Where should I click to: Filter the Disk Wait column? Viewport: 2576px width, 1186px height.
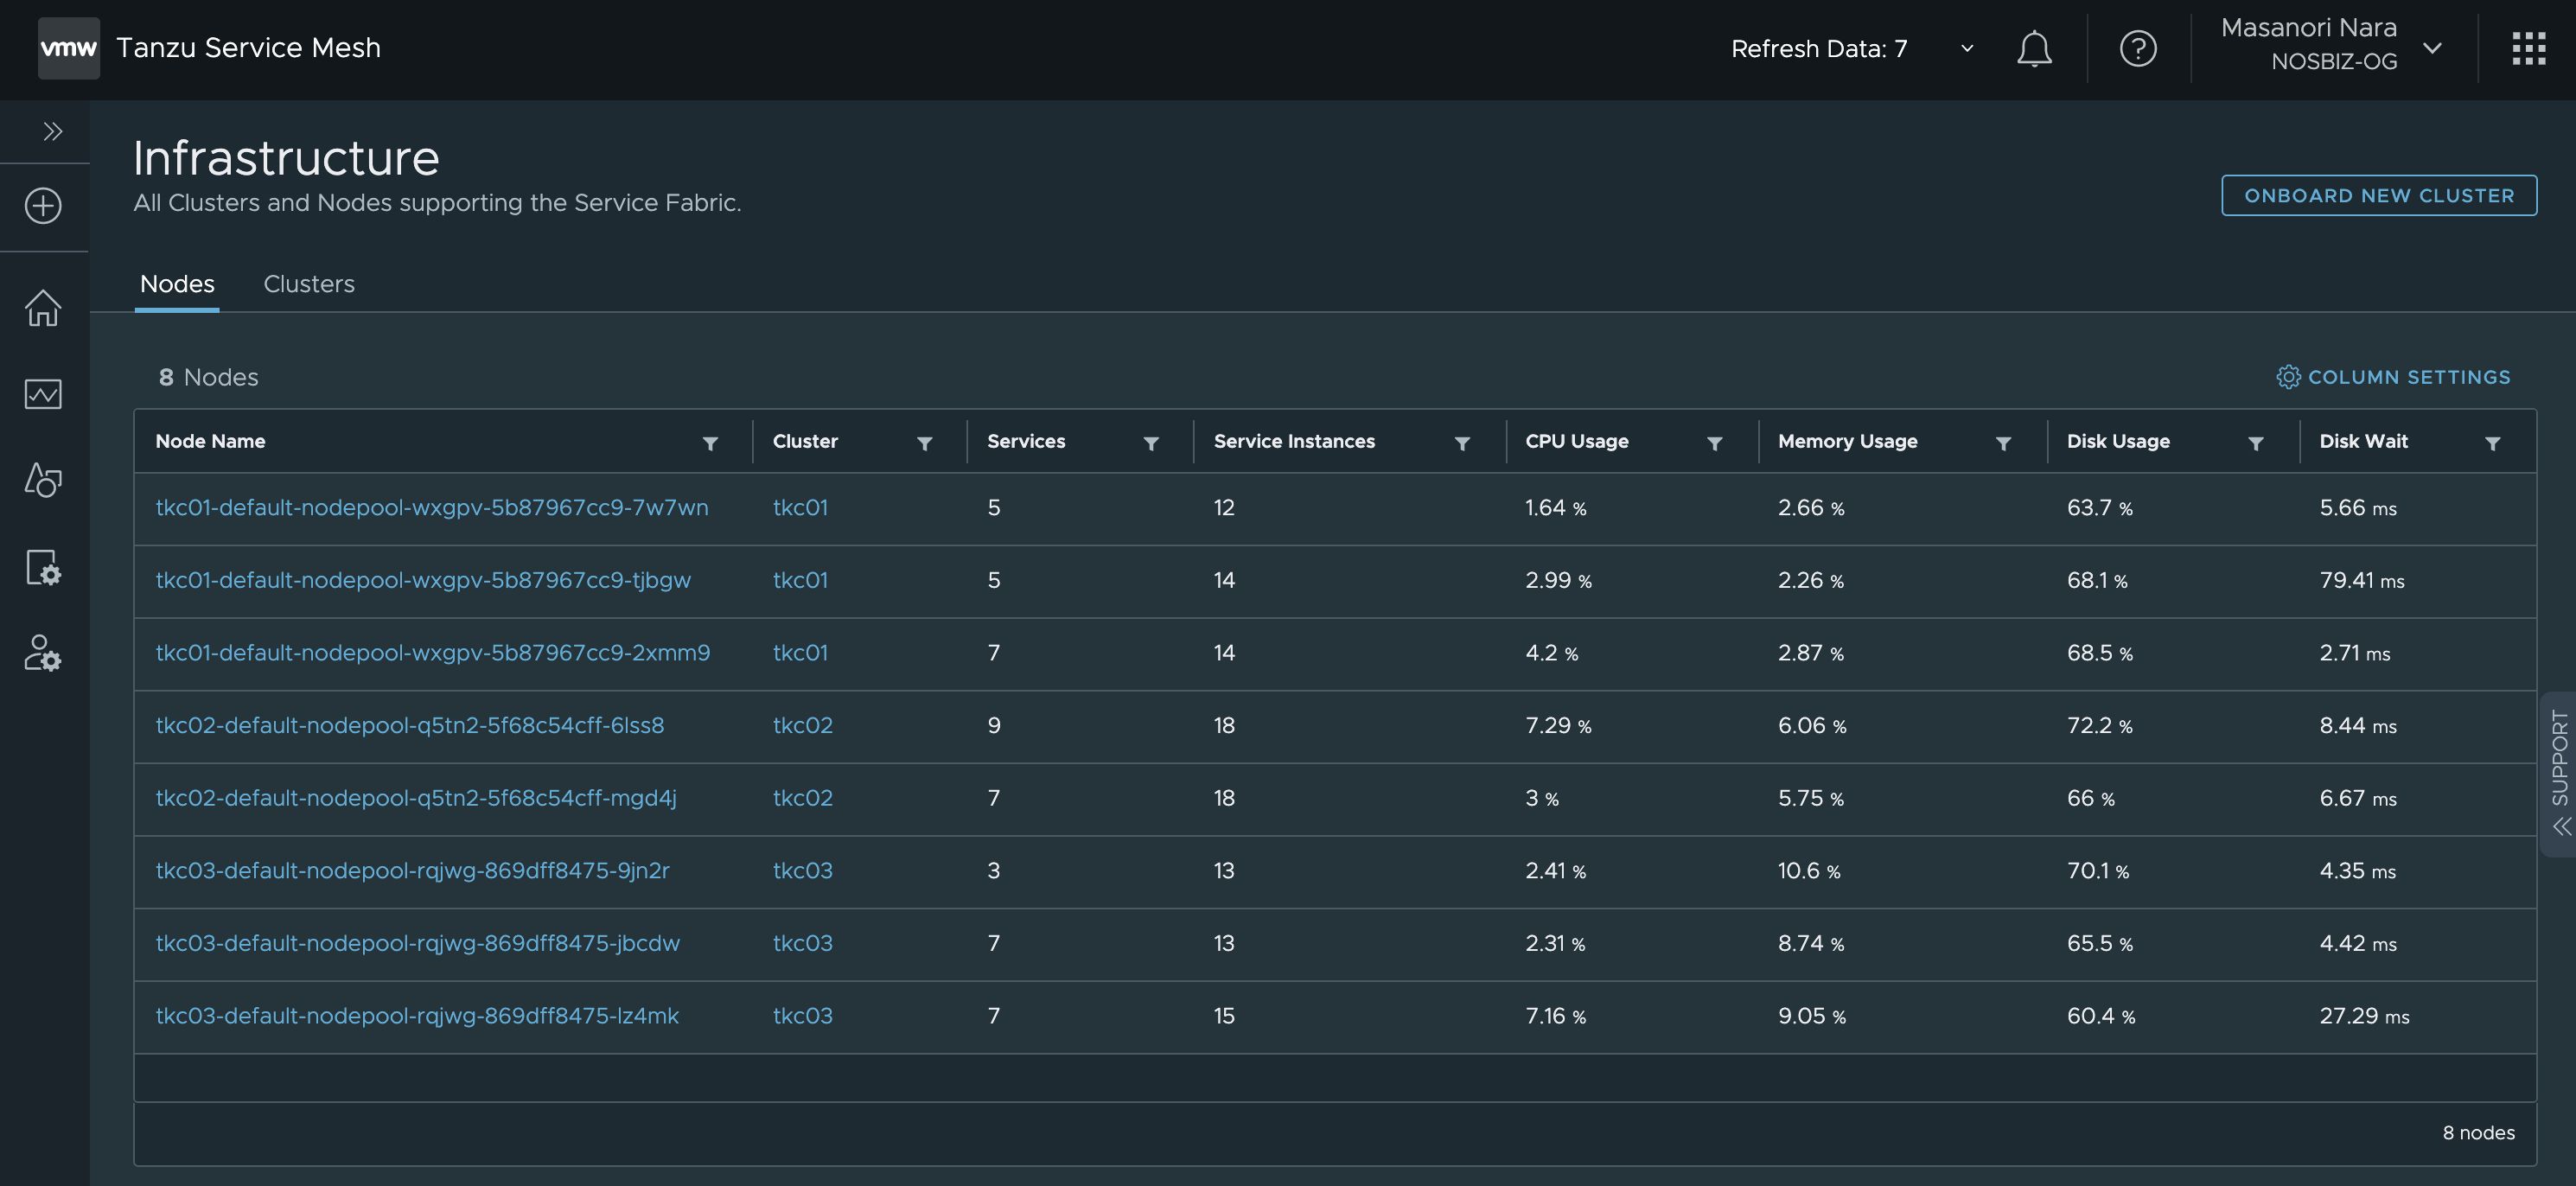click(x=2492, y=443)
